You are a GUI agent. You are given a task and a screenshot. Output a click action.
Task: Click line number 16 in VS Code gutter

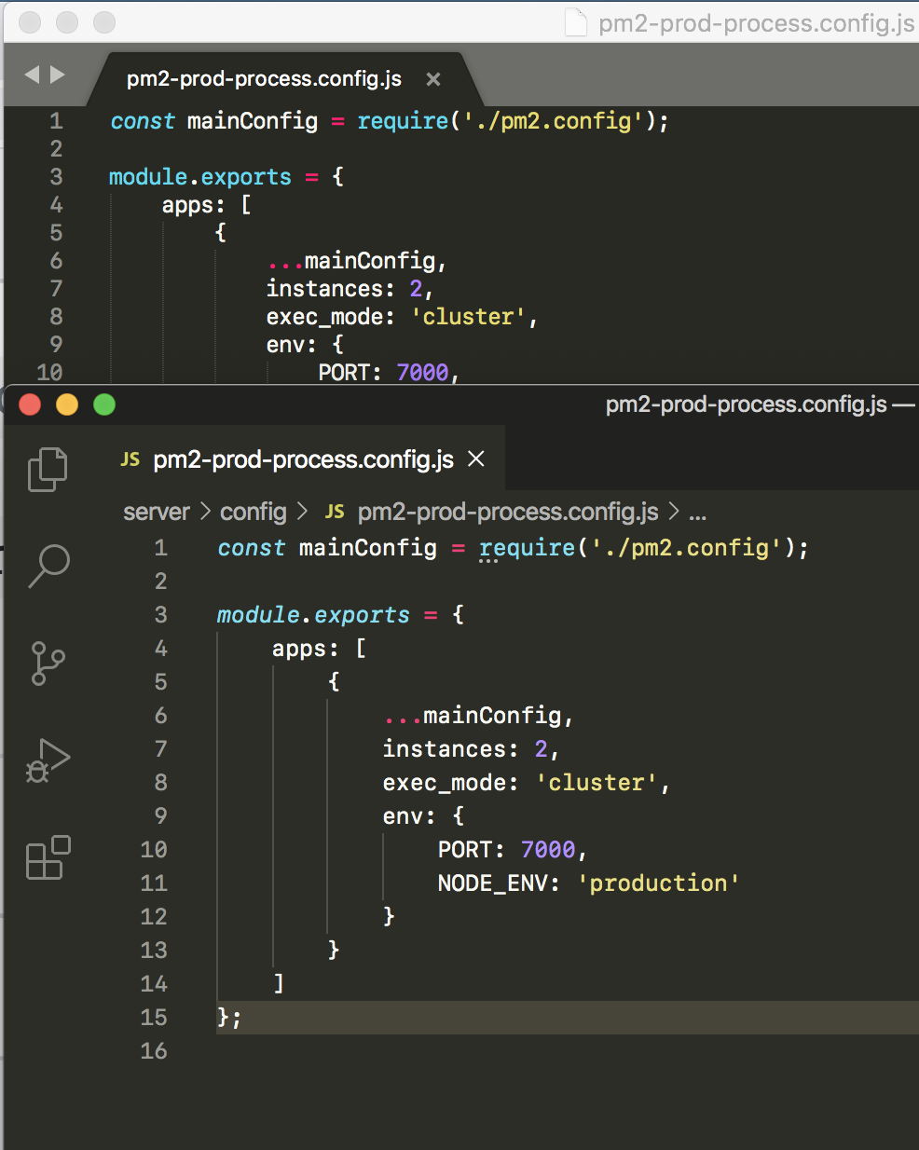coord(154,1051)
